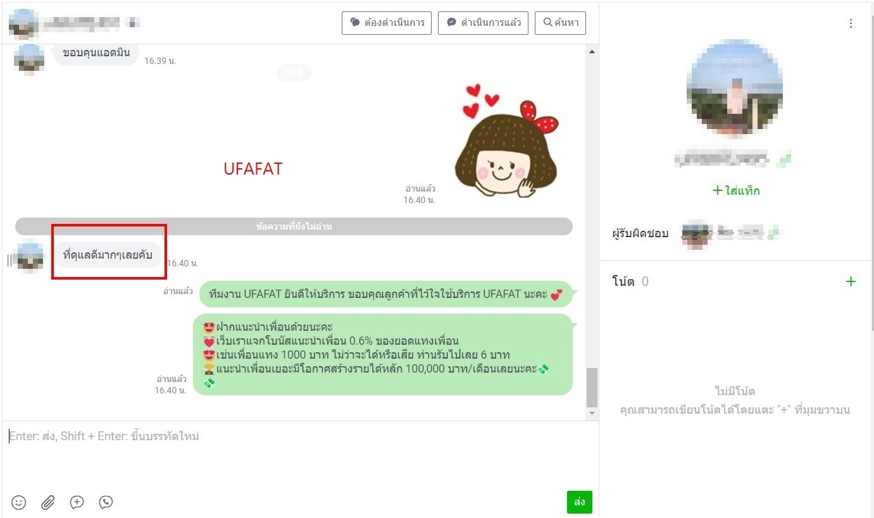Open the speech bubble plus icon
Image resolution: width=874 pixels, height=518 pixels.
[x=77, y=502]
